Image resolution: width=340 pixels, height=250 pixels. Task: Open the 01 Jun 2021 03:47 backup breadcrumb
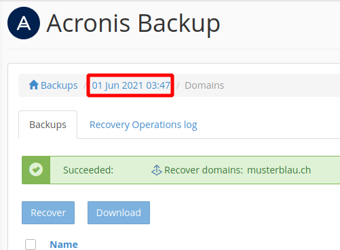click(131, 85)
